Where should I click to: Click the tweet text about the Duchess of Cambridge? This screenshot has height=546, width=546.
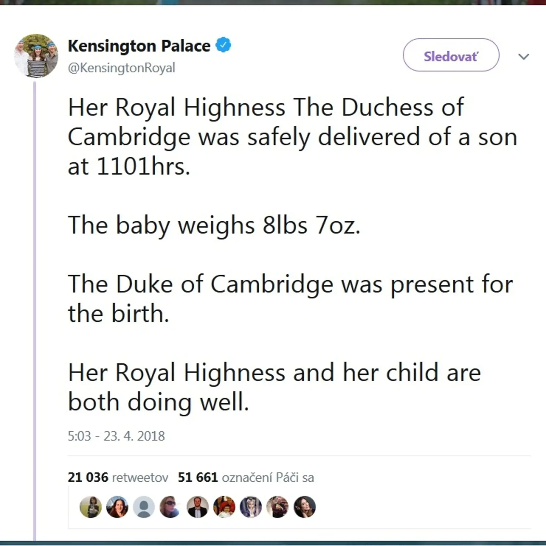[x=292, y=136]
